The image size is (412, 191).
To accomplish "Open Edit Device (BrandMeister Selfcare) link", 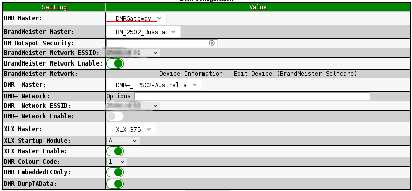I will tap(295, 74).
